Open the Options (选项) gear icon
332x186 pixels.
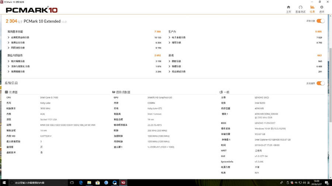coord(322,7)
